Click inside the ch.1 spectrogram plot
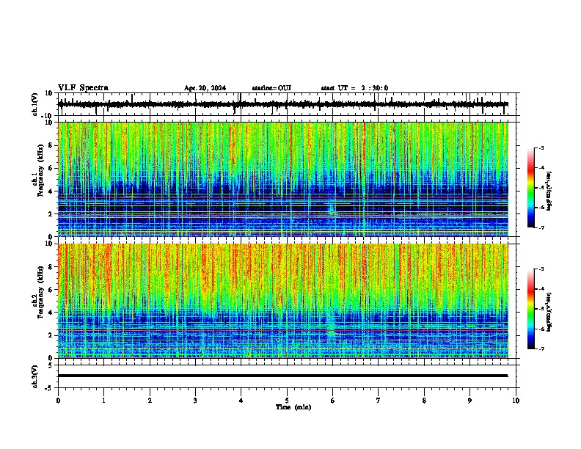This screenshot has width=581, height=449. (283, 179)
